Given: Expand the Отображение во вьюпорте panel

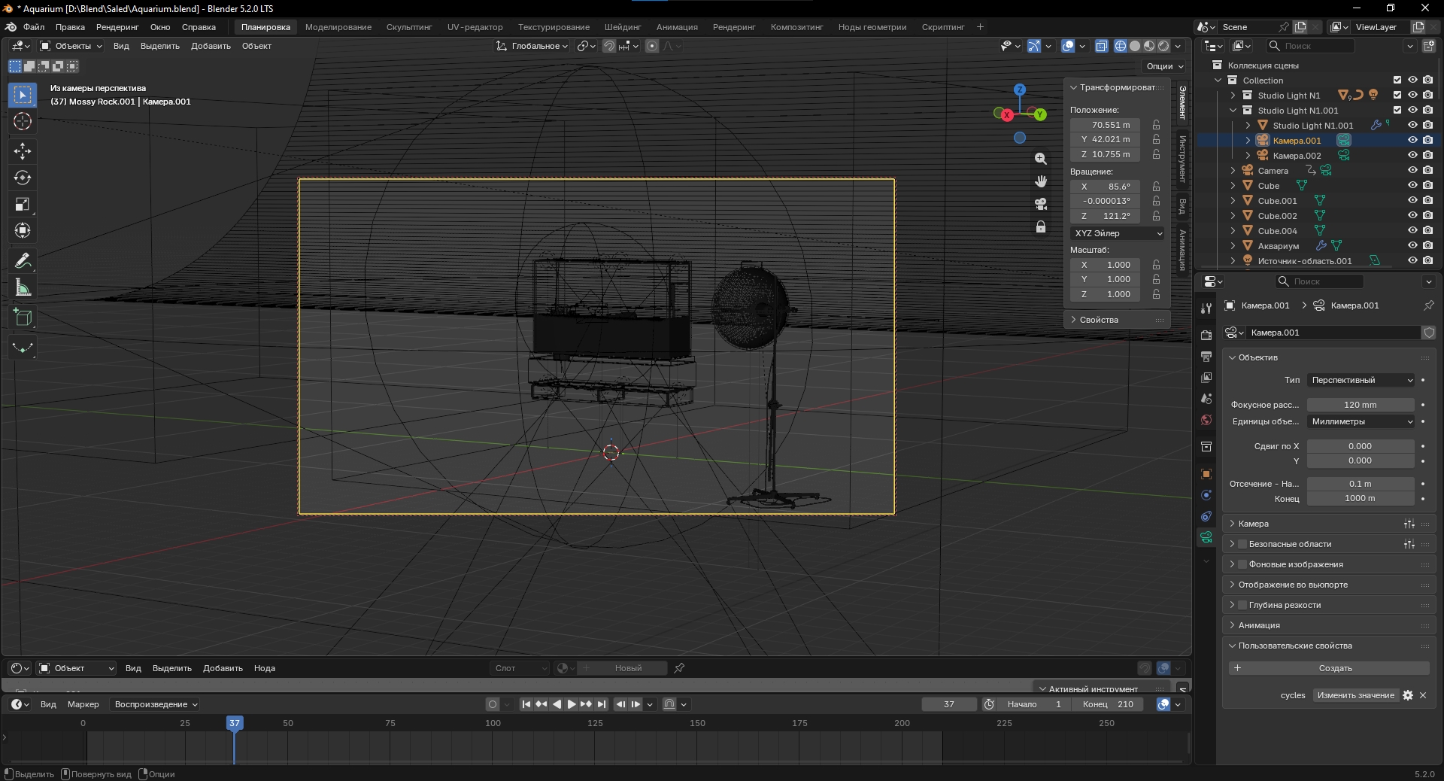Looking at the screenshot, I should (1293, 585).
